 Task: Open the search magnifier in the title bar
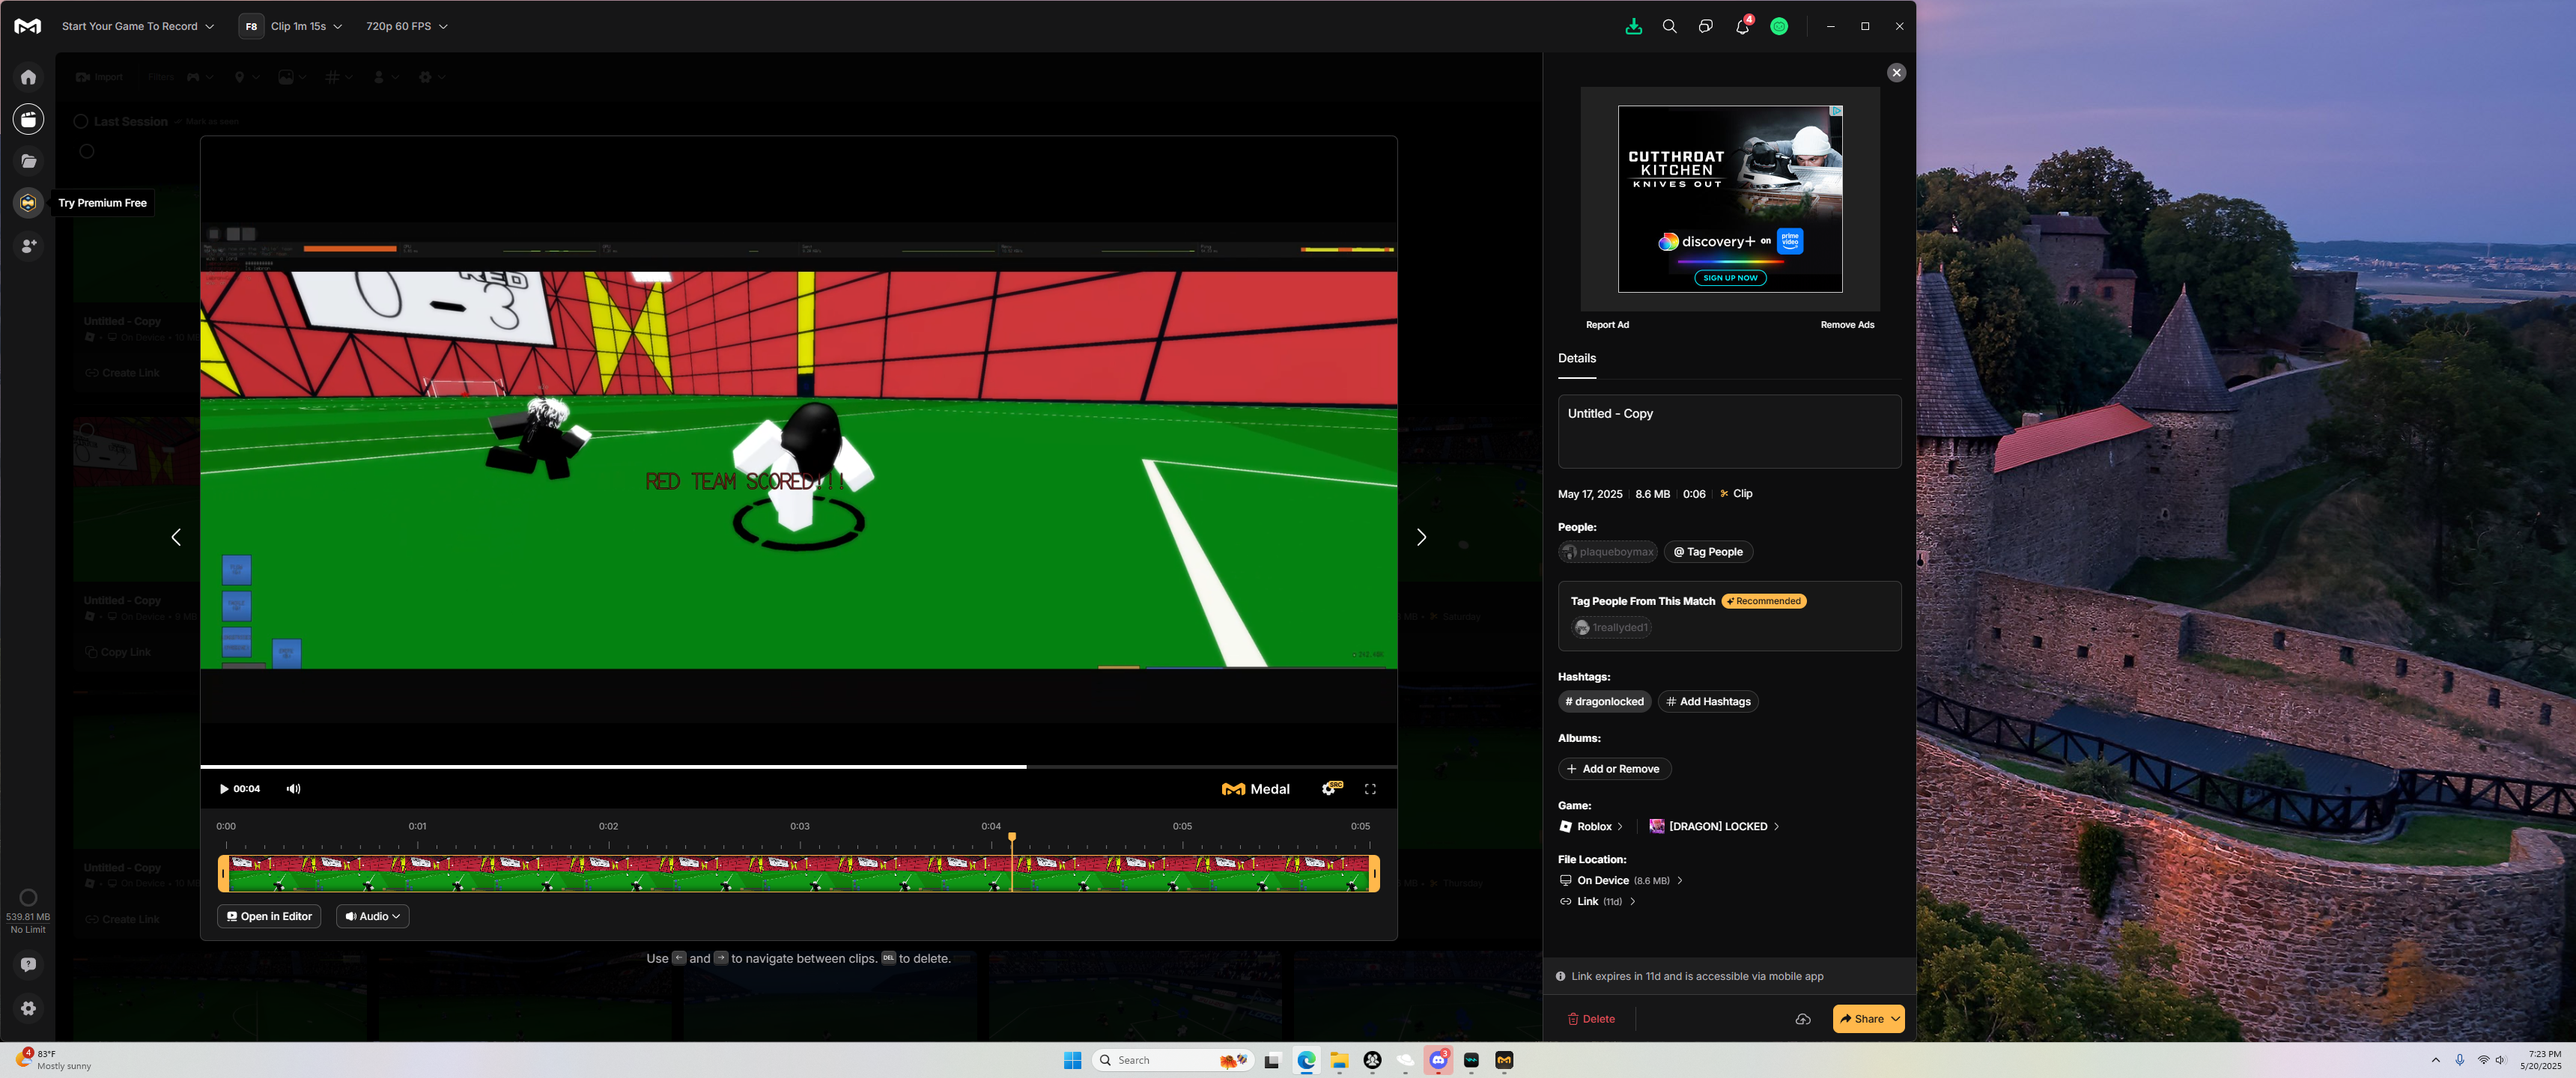1669,27
